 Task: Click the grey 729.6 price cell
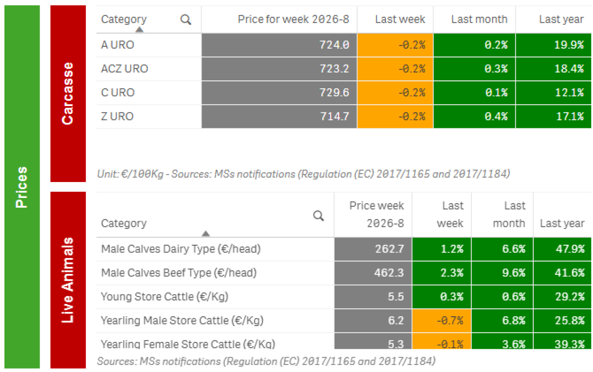pyautogui.click(x=279, y=93)
